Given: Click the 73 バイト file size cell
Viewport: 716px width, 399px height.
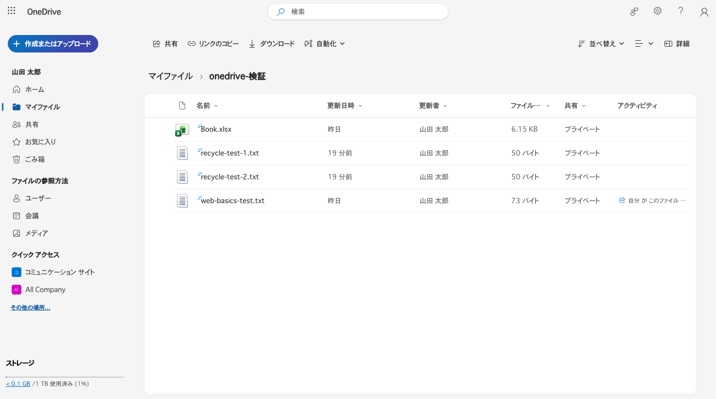Looking at the screenshot, I should (525, 201).
